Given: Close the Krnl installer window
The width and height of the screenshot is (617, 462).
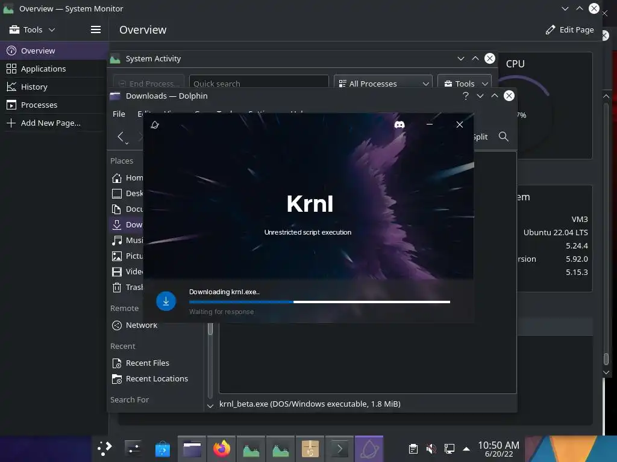Looking at the screenshot, I should pos(459,125).
